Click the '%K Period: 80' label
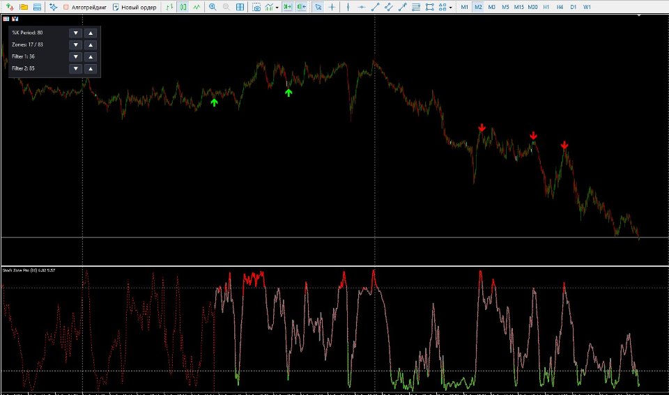 (x=27, y=33)
